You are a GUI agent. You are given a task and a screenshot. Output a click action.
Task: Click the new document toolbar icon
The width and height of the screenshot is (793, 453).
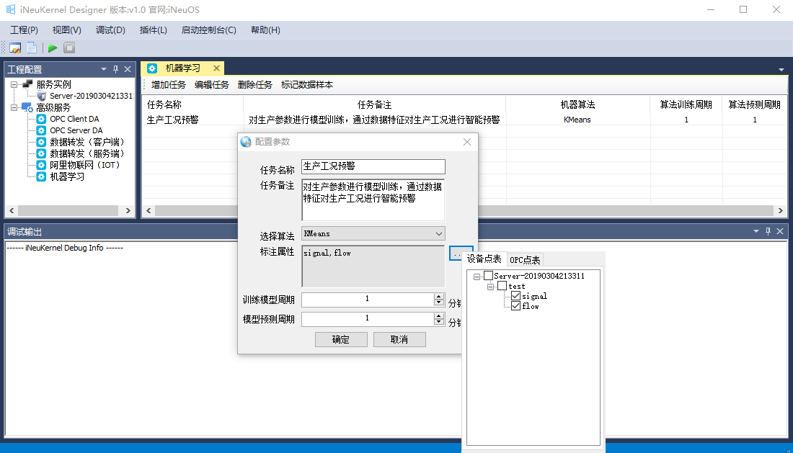[32, 48]
